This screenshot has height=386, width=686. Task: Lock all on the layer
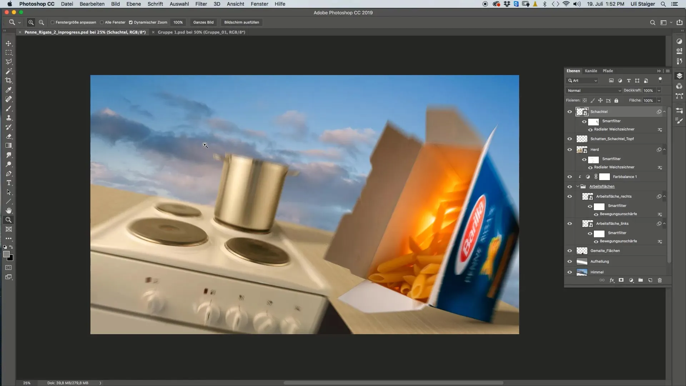tap(616, 100)
